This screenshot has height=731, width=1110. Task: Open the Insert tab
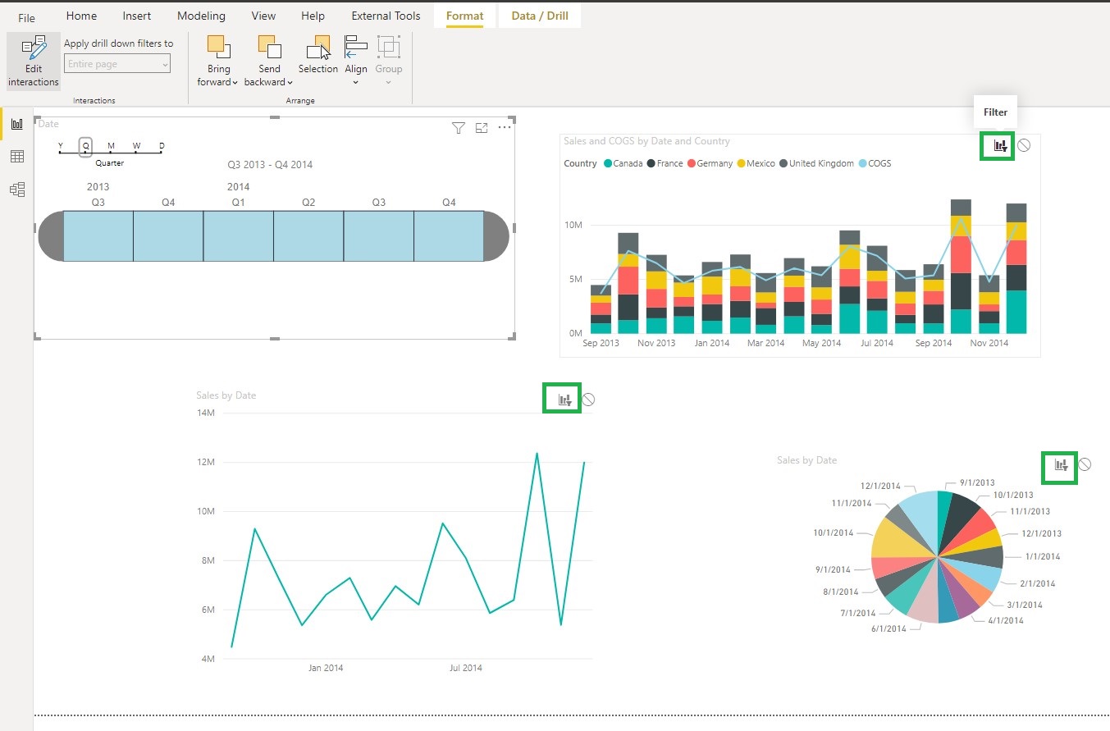137,16
